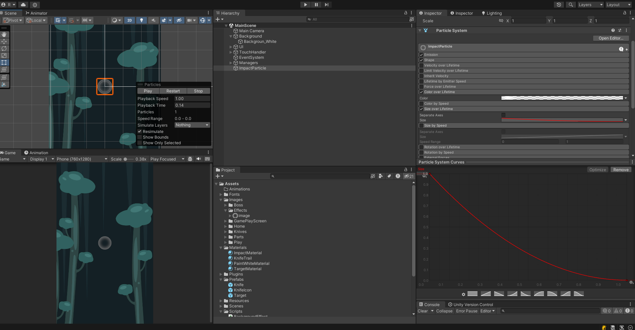Click Remove in Particle System Curves
Image resolution: width=635 pixels, height=330 pixels.
tap(621, 169)
